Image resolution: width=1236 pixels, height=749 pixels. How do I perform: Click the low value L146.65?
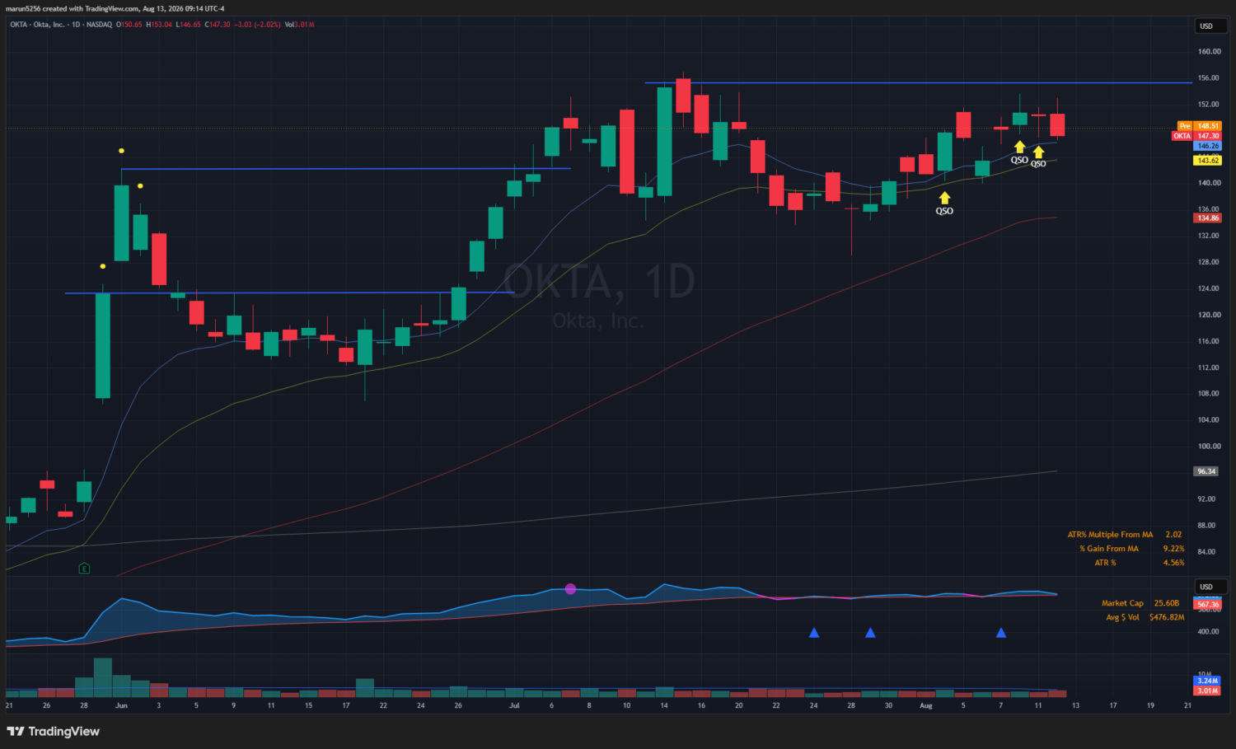click(x=189, y=25)
